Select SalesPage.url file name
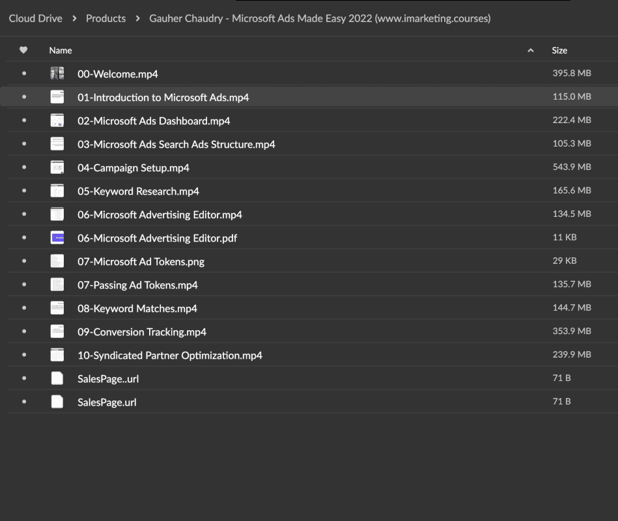Screen dimensions: 618x521 tap(107, 402)
